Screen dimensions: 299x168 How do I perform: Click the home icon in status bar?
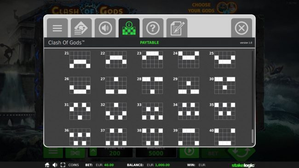tap(47, 165)
